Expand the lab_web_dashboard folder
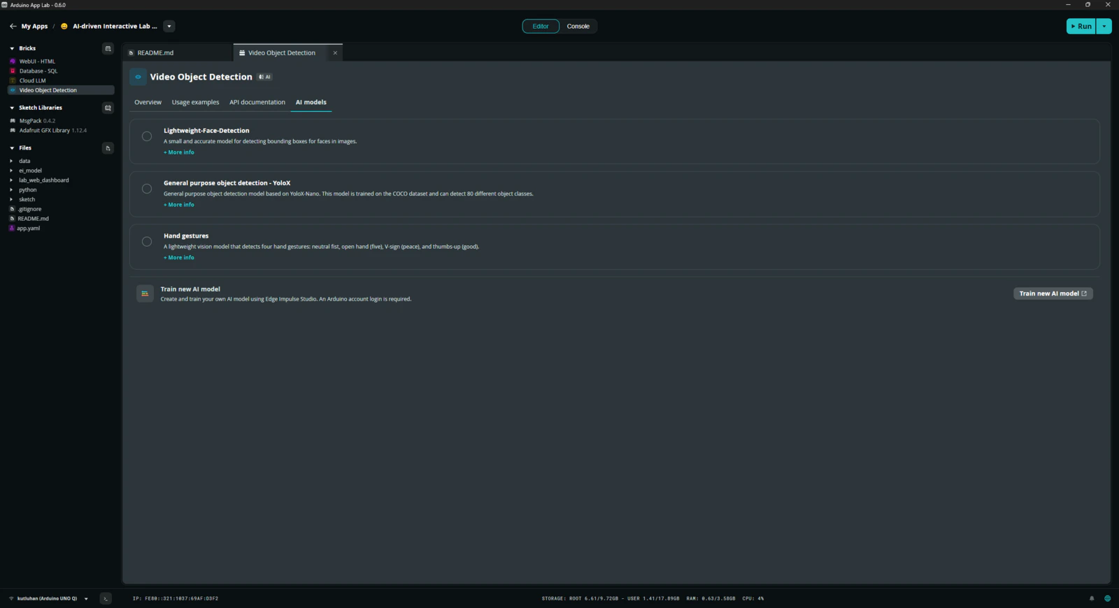Screen dimensions: 1119x608 [x=11, y=180]
